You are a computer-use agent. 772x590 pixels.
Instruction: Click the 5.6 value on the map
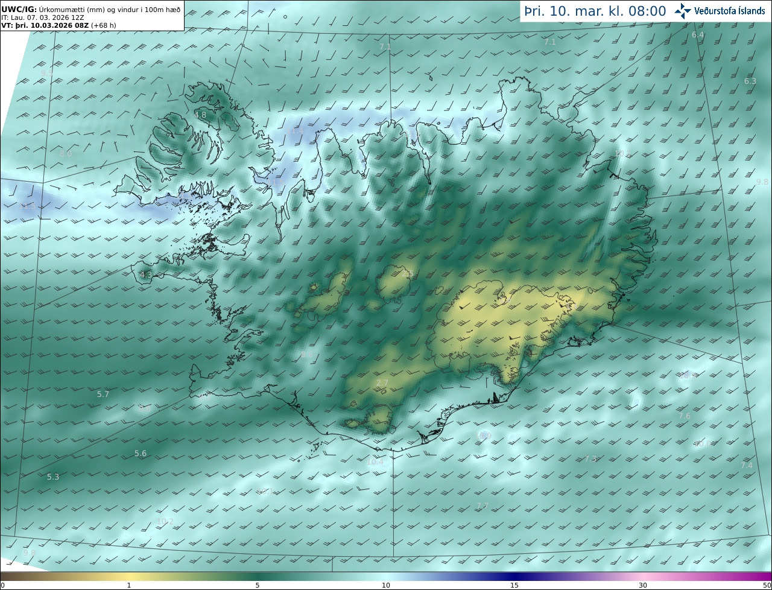click(140, 453)
